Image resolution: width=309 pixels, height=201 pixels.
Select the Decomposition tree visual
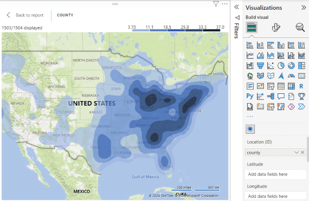point(270,96)
